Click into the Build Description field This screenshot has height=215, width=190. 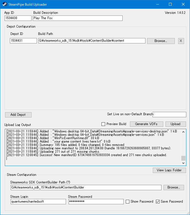tap(78, 18)
